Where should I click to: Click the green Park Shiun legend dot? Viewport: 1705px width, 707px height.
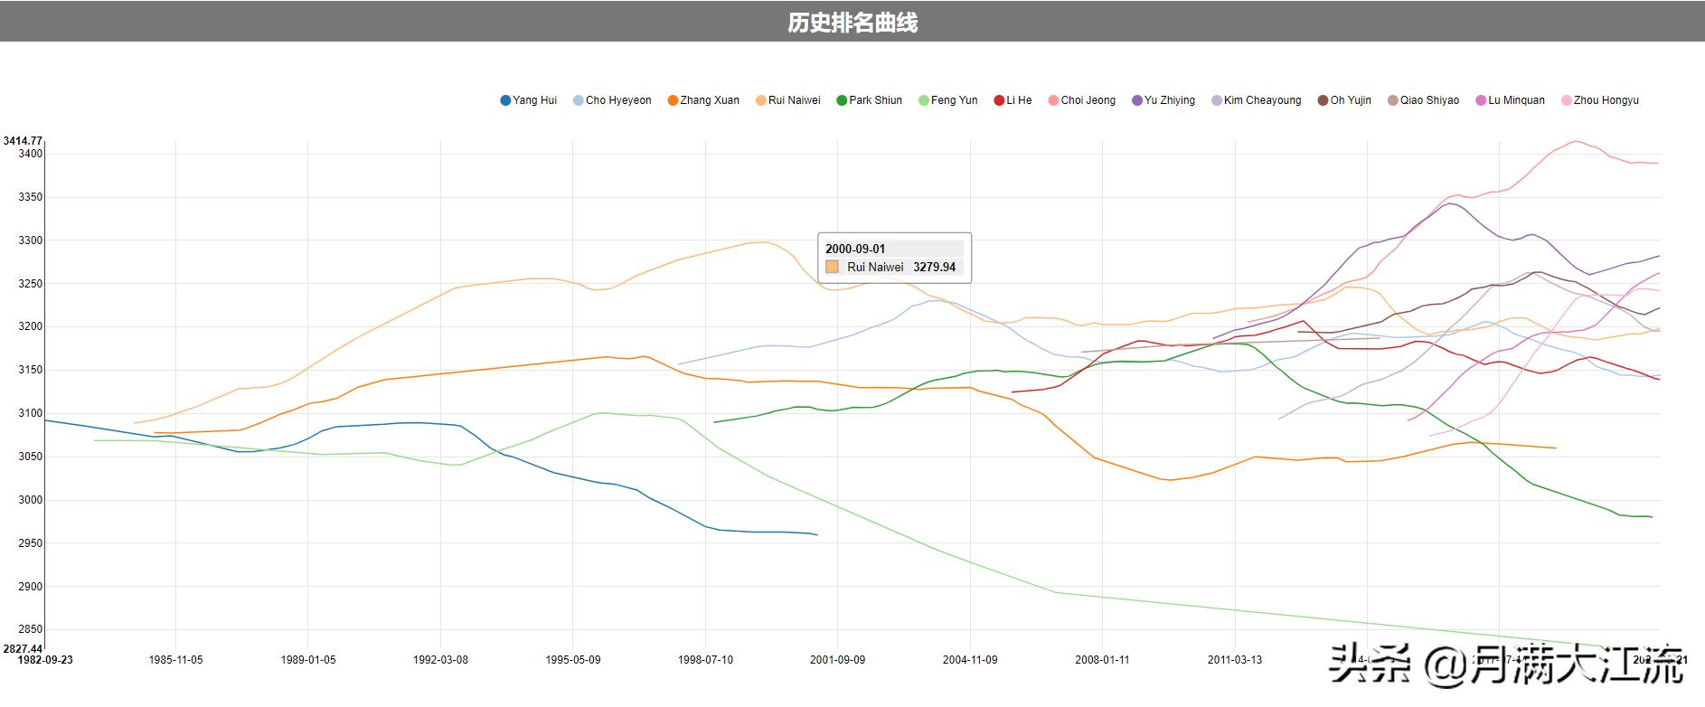coord(842,100)
